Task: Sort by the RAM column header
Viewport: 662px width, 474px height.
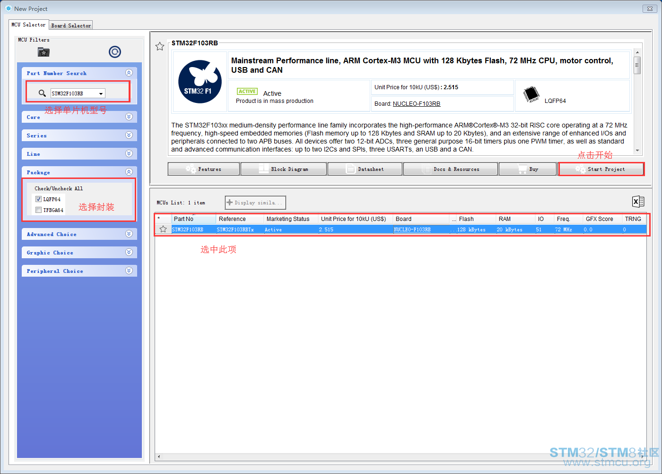Action: tap(515, 219)
